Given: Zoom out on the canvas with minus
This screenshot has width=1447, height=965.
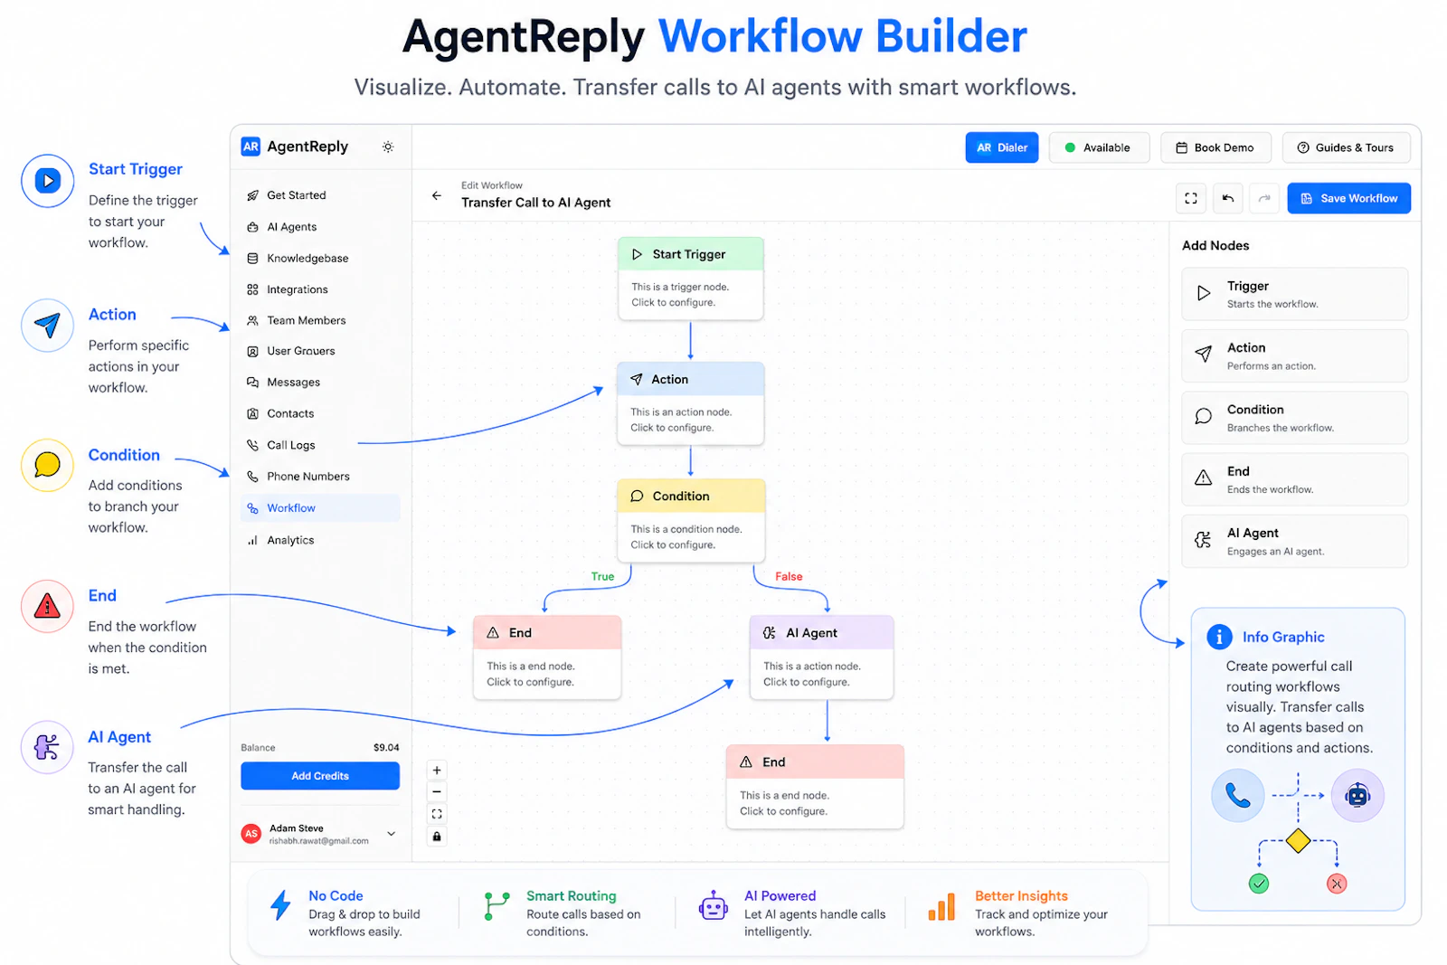Looking at the screenshot, I should coord(437,792).
